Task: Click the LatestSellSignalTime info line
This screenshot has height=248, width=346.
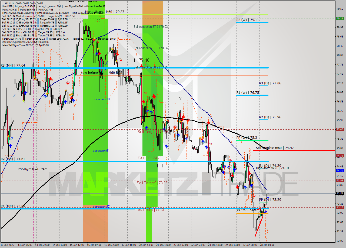Action: [x=25, y=45]
